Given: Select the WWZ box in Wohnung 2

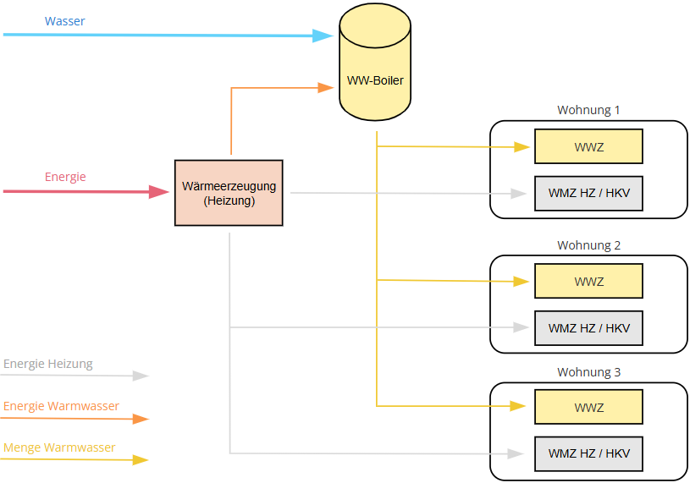Looking at the screenshot, I should pyautogui.click(x=588, y=281).
